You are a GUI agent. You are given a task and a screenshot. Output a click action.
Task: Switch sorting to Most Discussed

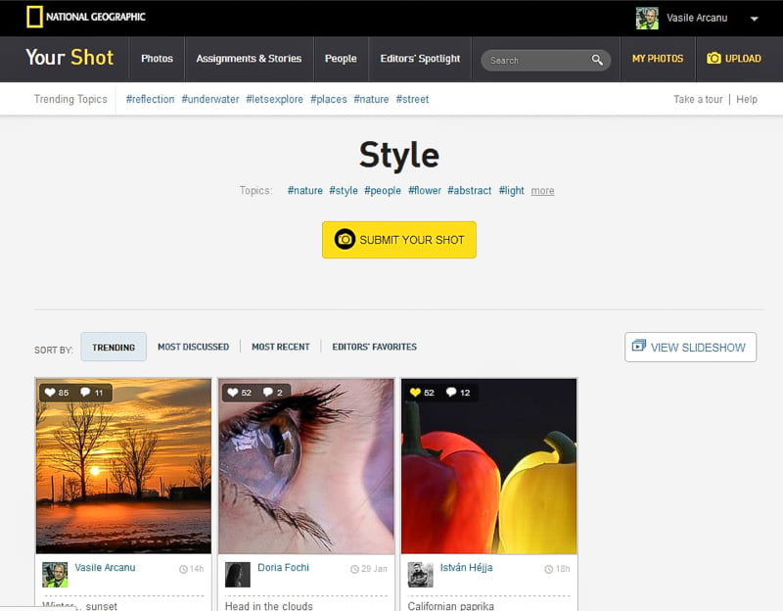193,347
